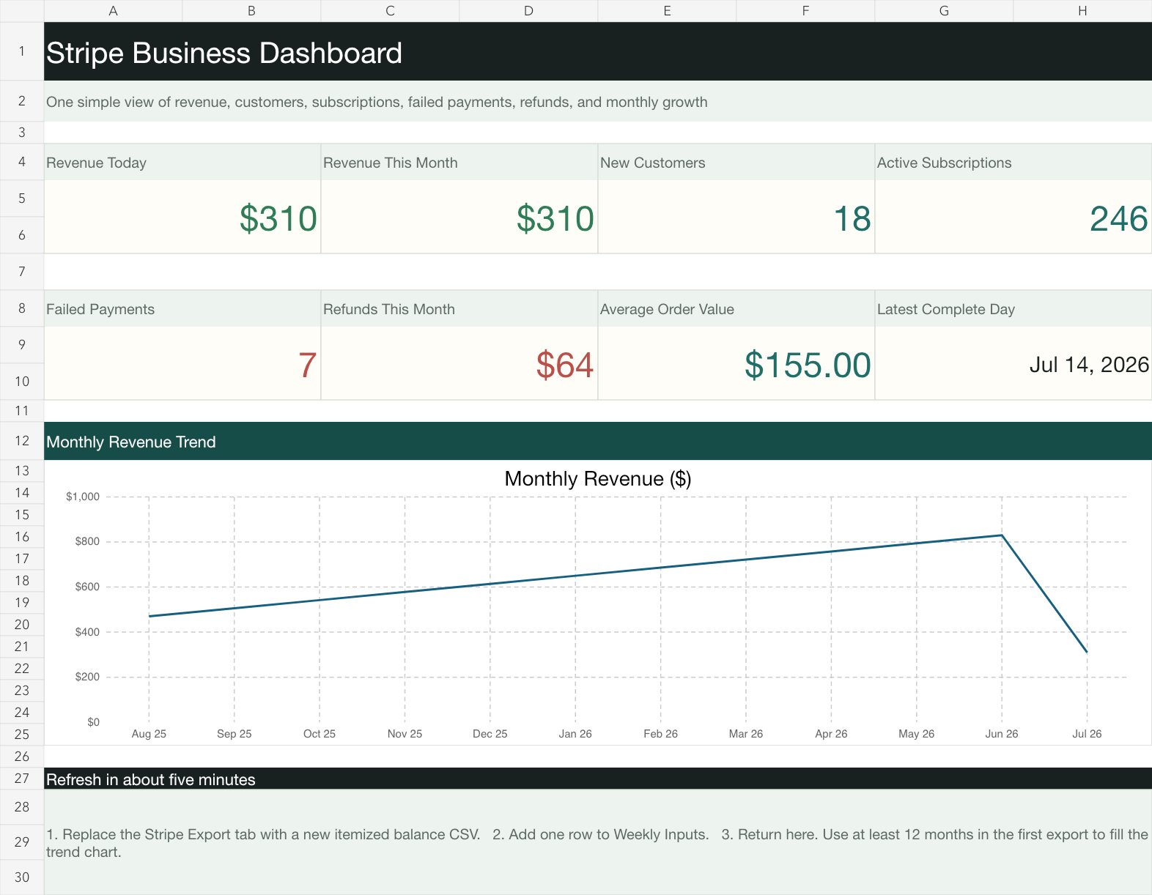Click the Stripe Business Dashboard title cell
1152x895 pixels.
[x=598, y=51]
